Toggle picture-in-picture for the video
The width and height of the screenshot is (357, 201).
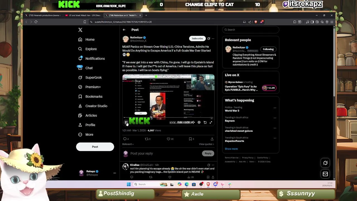coord(205,122)
